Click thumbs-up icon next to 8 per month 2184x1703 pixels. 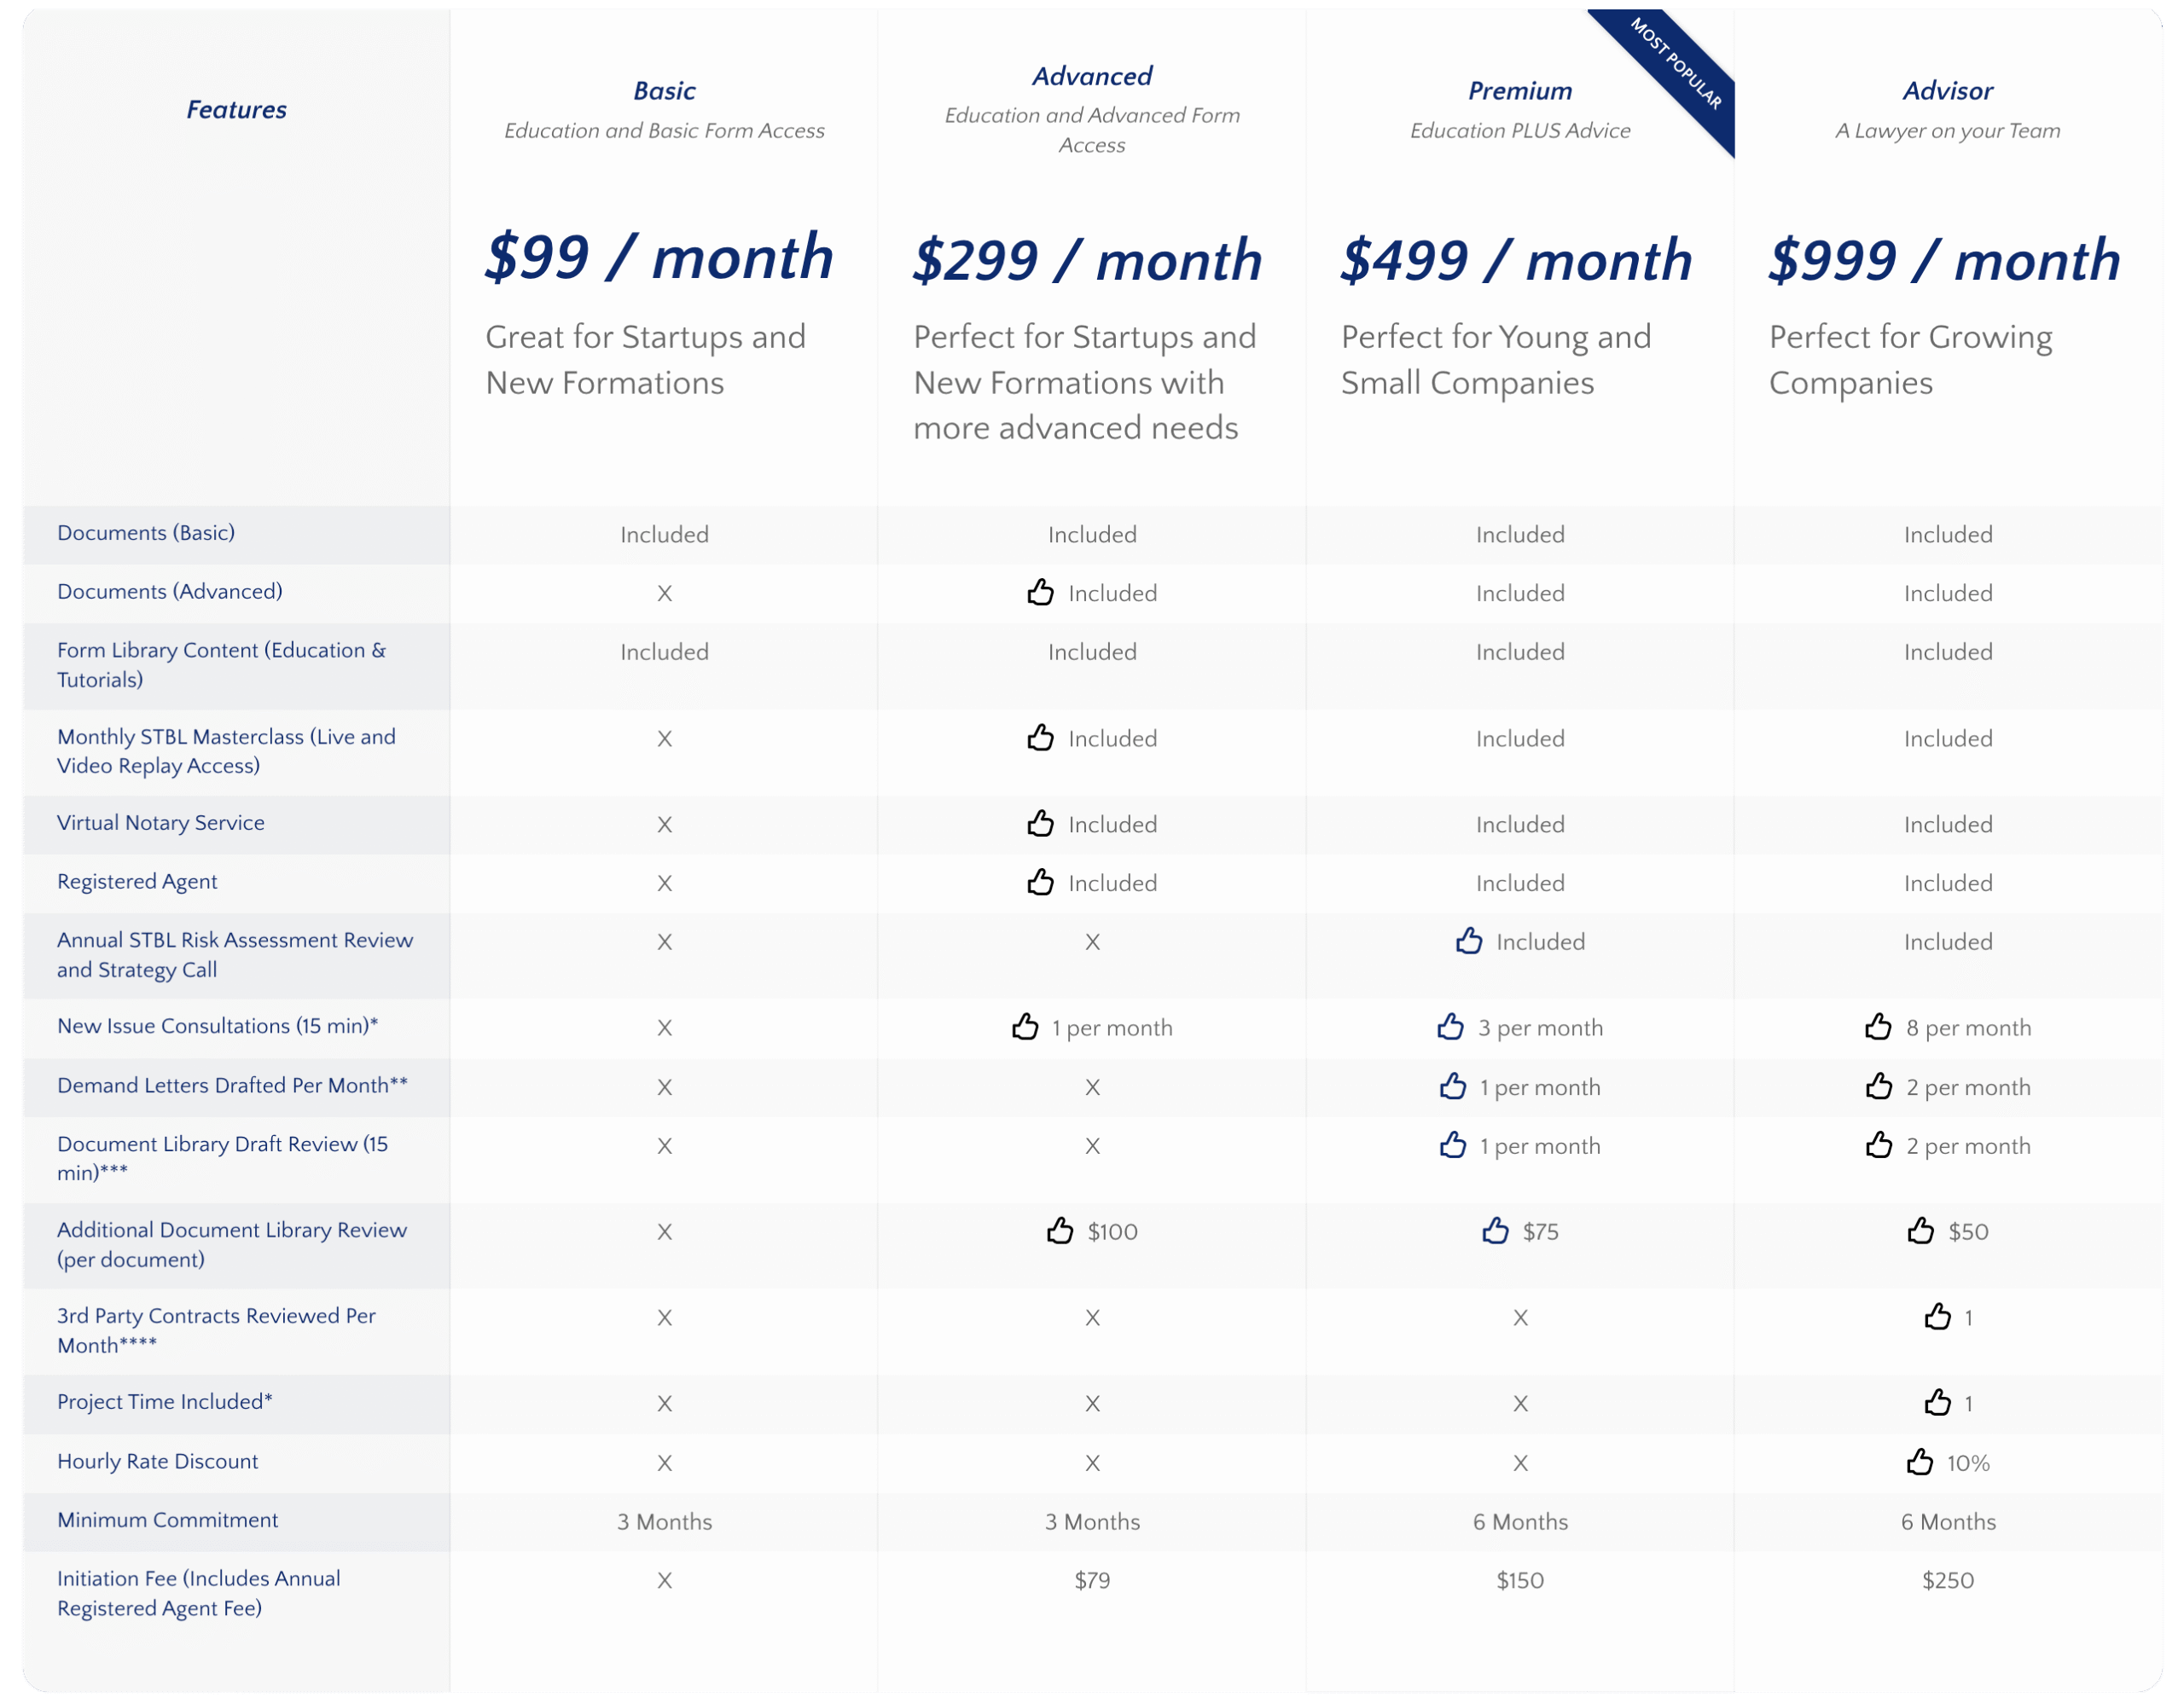1878,1027
